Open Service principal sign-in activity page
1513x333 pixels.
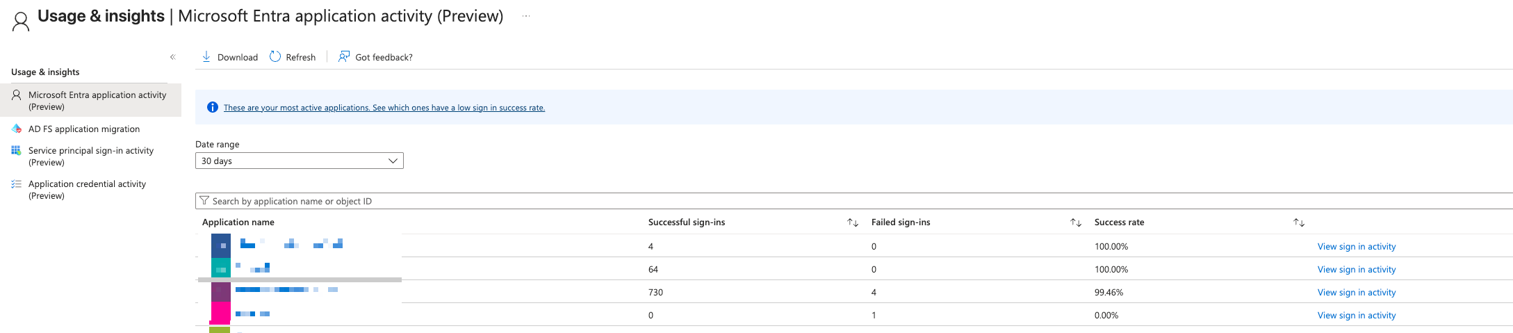pyautogui.click(x=91, y=156)
